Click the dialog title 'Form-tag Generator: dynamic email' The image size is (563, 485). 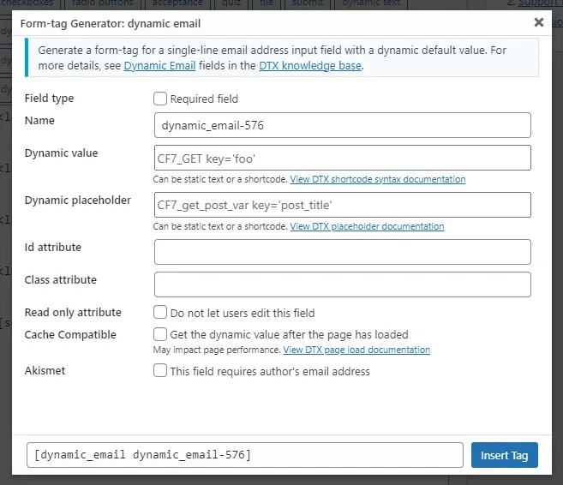click(x=111, y=24)
